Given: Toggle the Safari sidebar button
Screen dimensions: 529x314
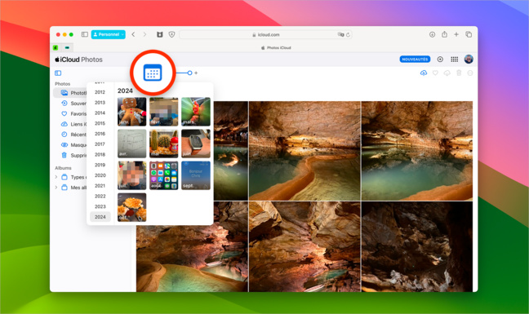Looking at the screenshot, I should coord(85,34).
